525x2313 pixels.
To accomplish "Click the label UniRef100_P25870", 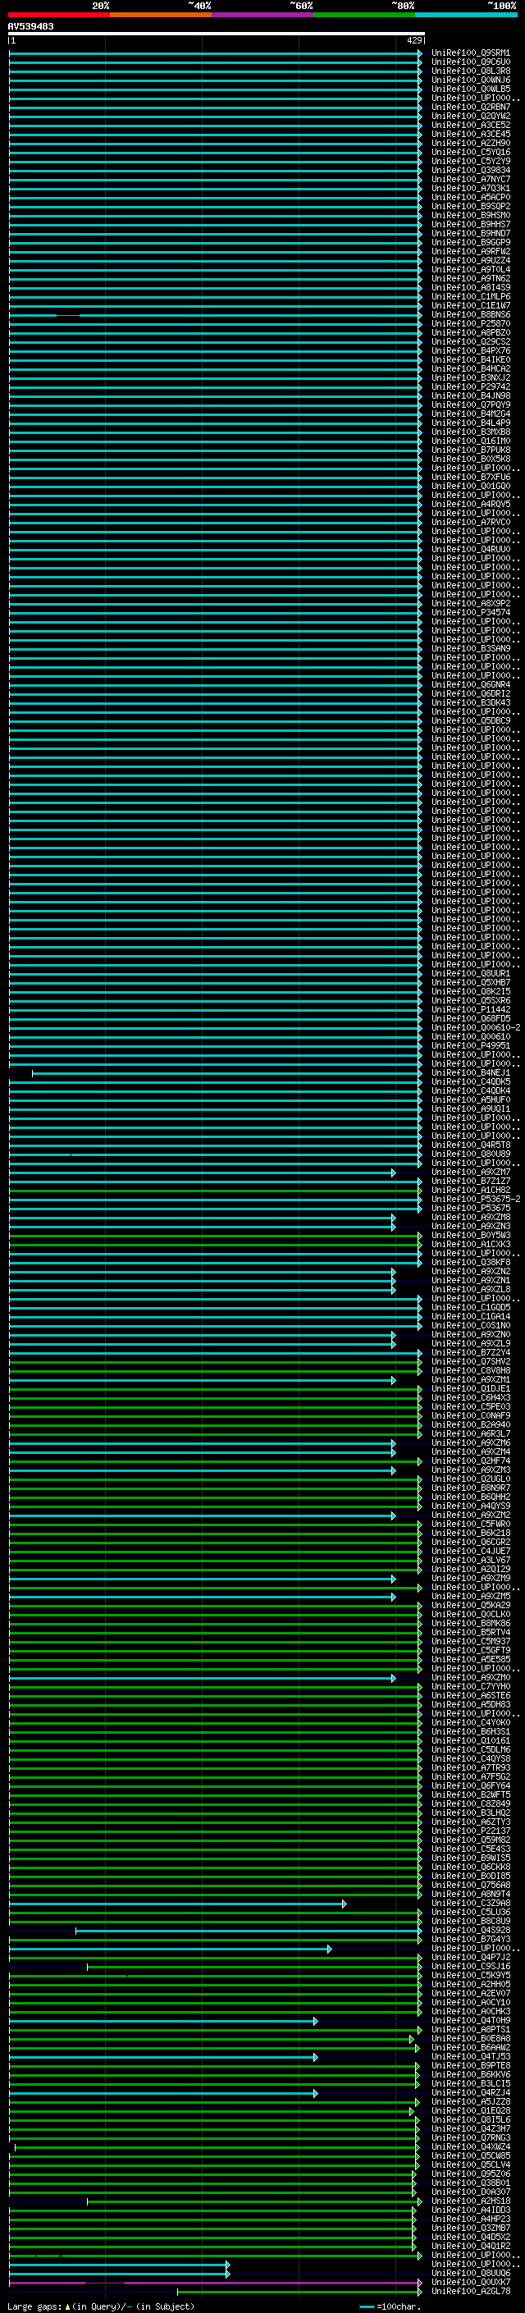I will 470,323.
